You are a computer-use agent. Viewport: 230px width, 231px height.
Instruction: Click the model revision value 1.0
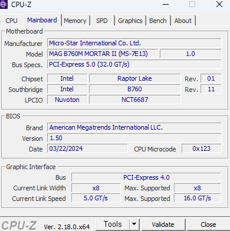(x=190, y=54)
